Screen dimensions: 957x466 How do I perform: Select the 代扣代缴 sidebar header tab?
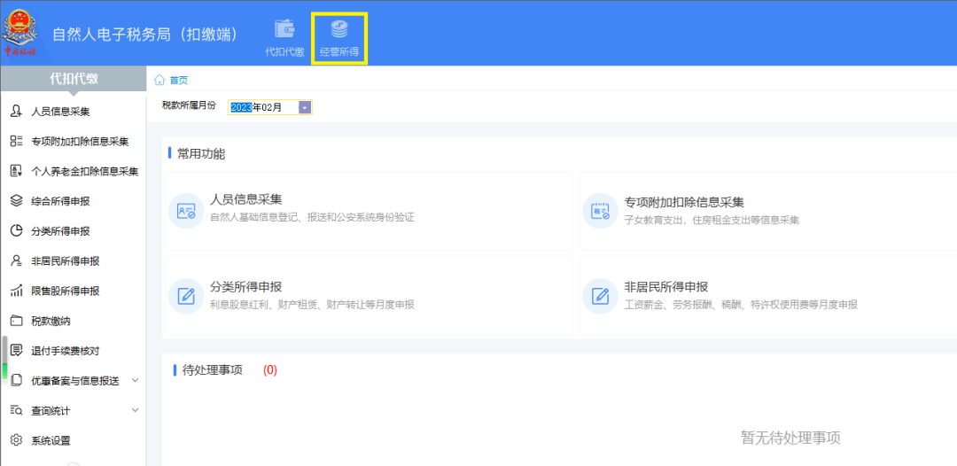tap(74, 78)
